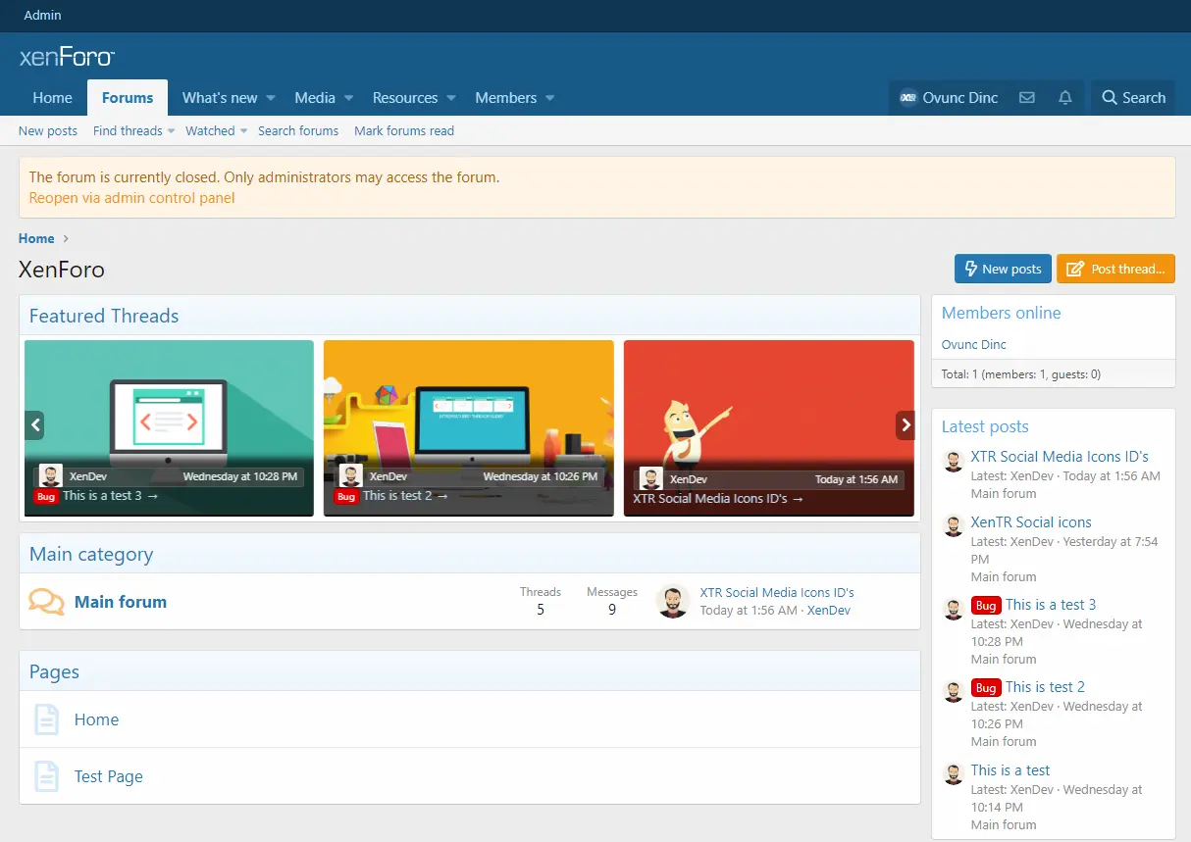Screen dimensions: 1191x842
Task: Click the blue New posts button
Action: pyautogui.click(x=1003, y=269)
